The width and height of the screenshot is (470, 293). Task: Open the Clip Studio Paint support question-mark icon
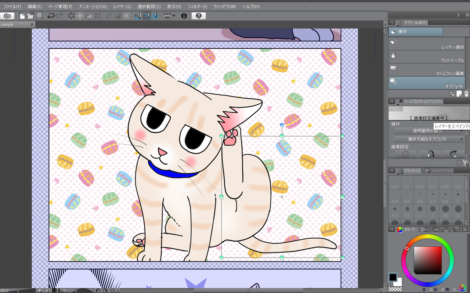199,16
